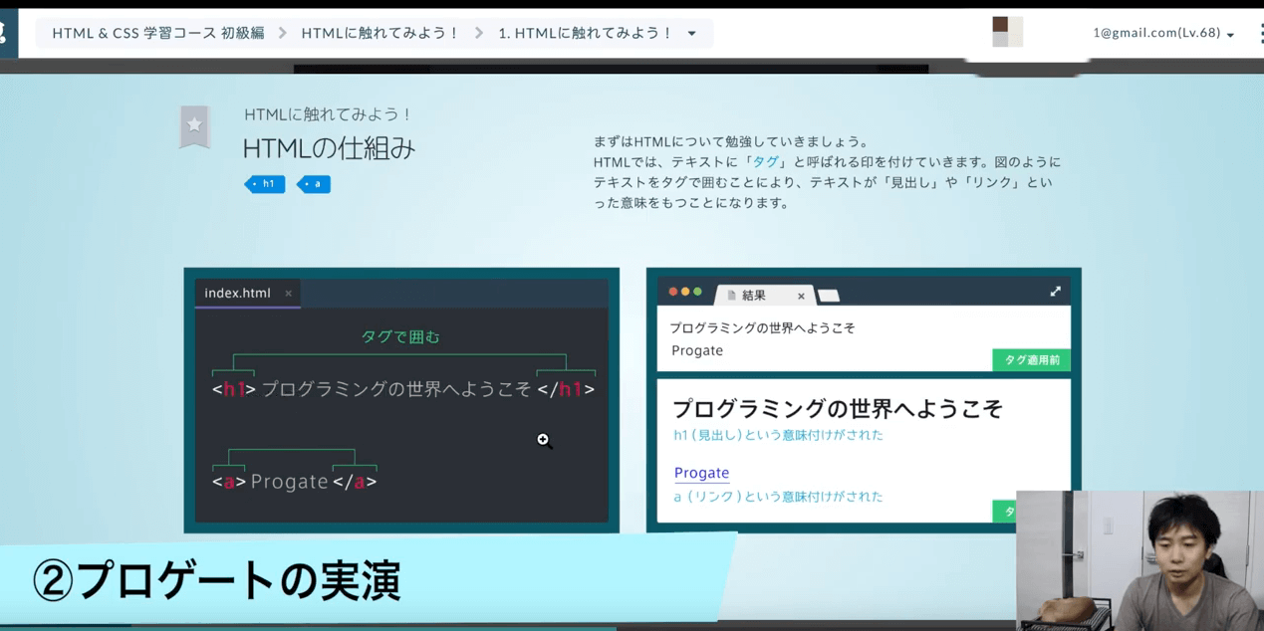Image resolution: width=1264 pixels, height=631 pixels.
Task: Open the vertical dots menu at top-right edge
Action: pos(1260,31)
